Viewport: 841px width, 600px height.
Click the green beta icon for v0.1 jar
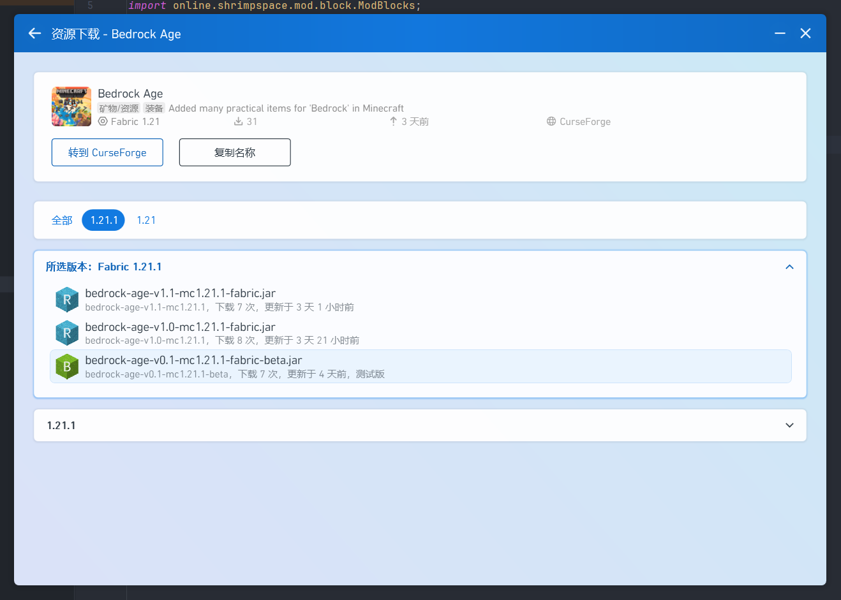[x=67, y=367]
